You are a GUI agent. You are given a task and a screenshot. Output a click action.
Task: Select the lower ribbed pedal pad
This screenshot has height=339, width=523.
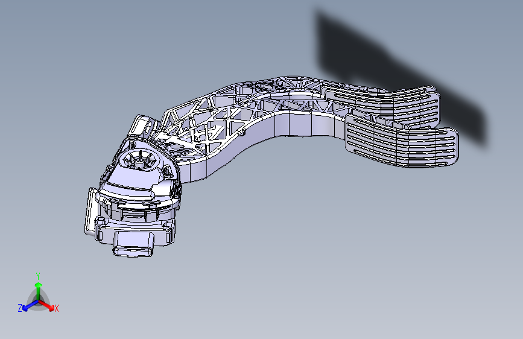402,142
